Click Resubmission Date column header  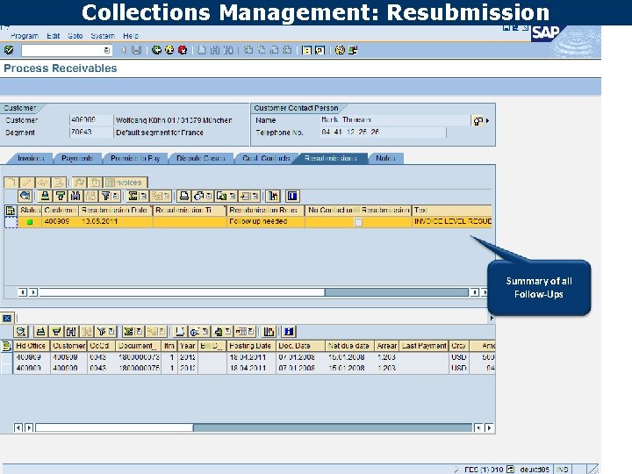pyautogui.click(x=116, y=211)
